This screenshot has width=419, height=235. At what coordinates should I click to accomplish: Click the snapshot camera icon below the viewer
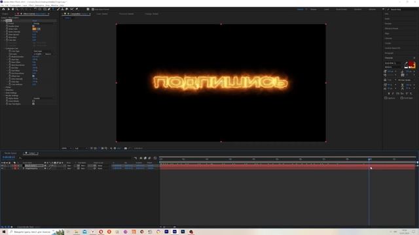click(126, 148)
